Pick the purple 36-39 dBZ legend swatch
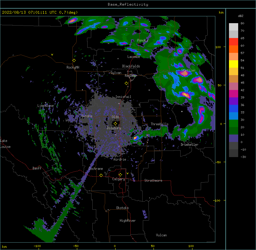Screen dimensions: 256x250 [x=233, y=101]
